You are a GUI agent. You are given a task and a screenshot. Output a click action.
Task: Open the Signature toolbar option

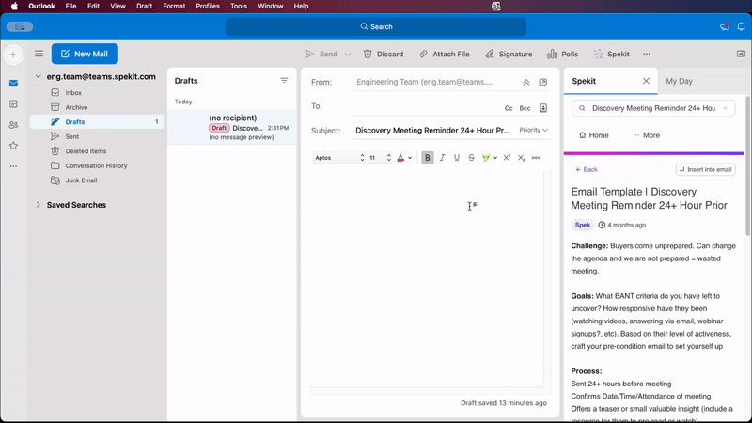pos(509,54)
